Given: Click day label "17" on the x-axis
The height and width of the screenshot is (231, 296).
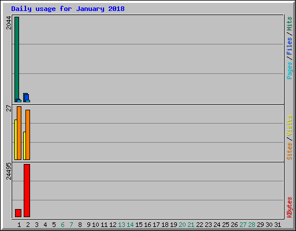Looking at the screenshot, I should pyautogui.click(x=156, y=225).
